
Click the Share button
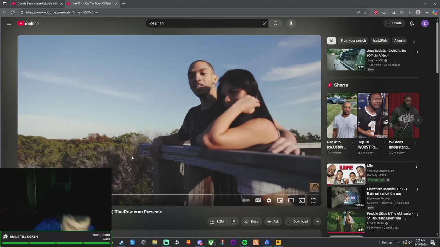[251, 221]
